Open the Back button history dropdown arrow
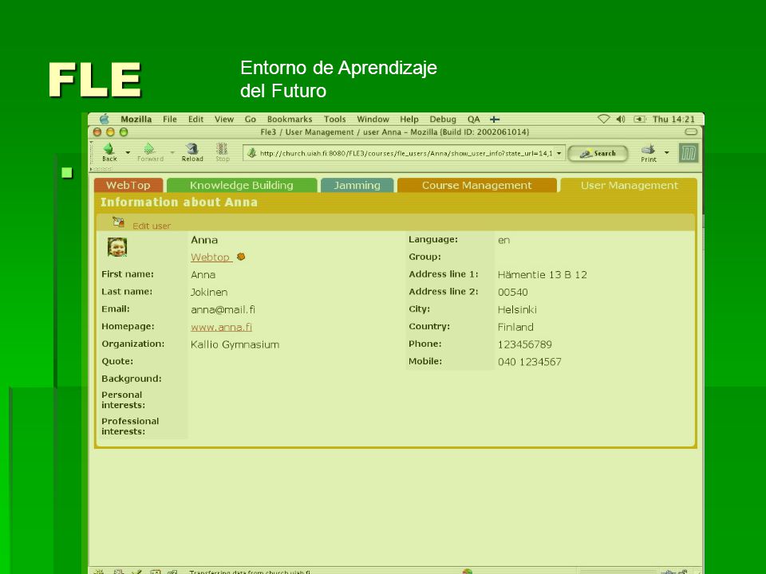 click(128, 152)
